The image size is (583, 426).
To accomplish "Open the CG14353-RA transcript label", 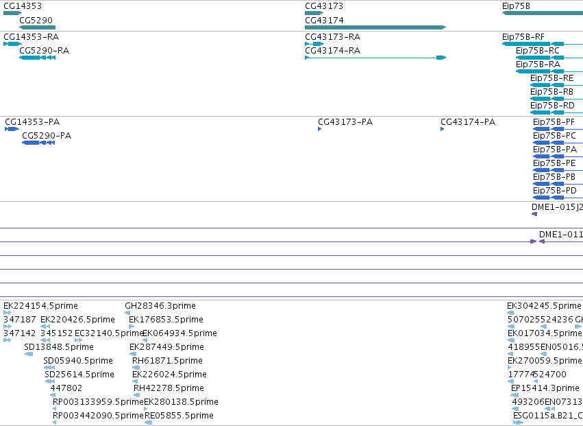I will [x=32, y=37].
